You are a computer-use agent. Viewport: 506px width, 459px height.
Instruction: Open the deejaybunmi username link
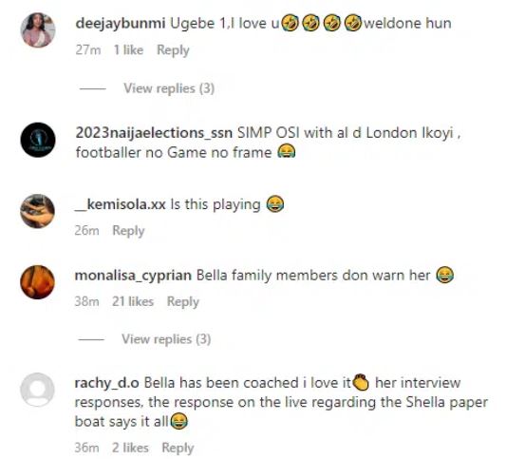pos(121,23)
